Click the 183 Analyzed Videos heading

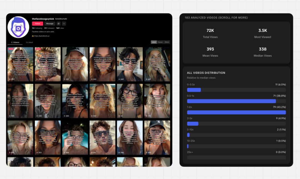pos(216,18)
